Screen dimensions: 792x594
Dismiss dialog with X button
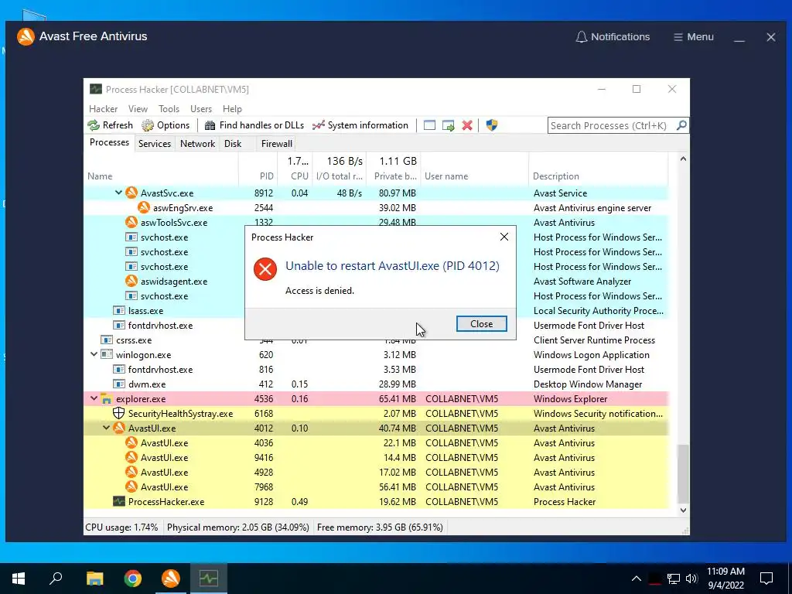pyautogui.click(x=504, y=237)
